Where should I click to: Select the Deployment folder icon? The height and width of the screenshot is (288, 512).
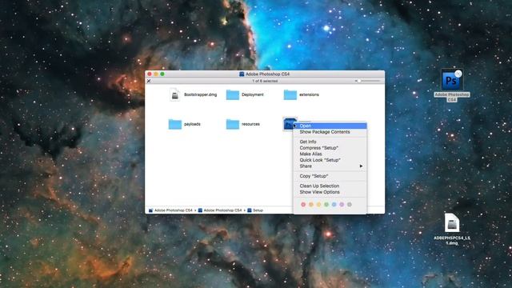pyautogui.click(x=233, y=94)
